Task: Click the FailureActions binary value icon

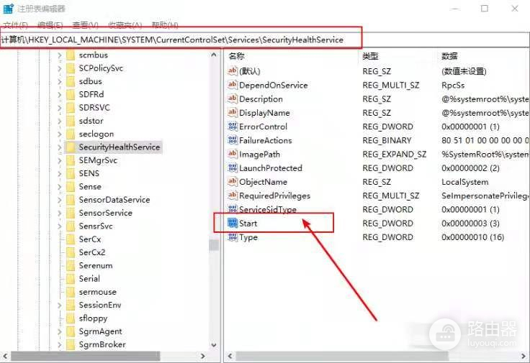Action: click(x=232, y=141)
